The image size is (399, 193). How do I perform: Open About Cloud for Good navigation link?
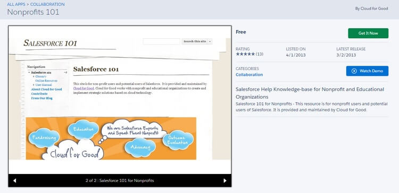coord(46,89)
